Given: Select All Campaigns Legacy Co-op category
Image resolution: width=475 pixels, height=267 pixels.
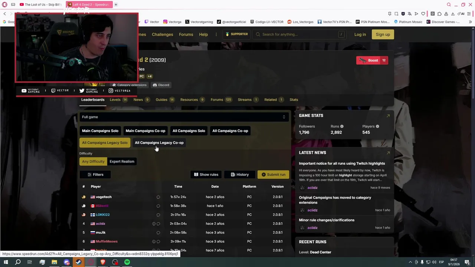Looking at the screenshot, I should 159,143.
